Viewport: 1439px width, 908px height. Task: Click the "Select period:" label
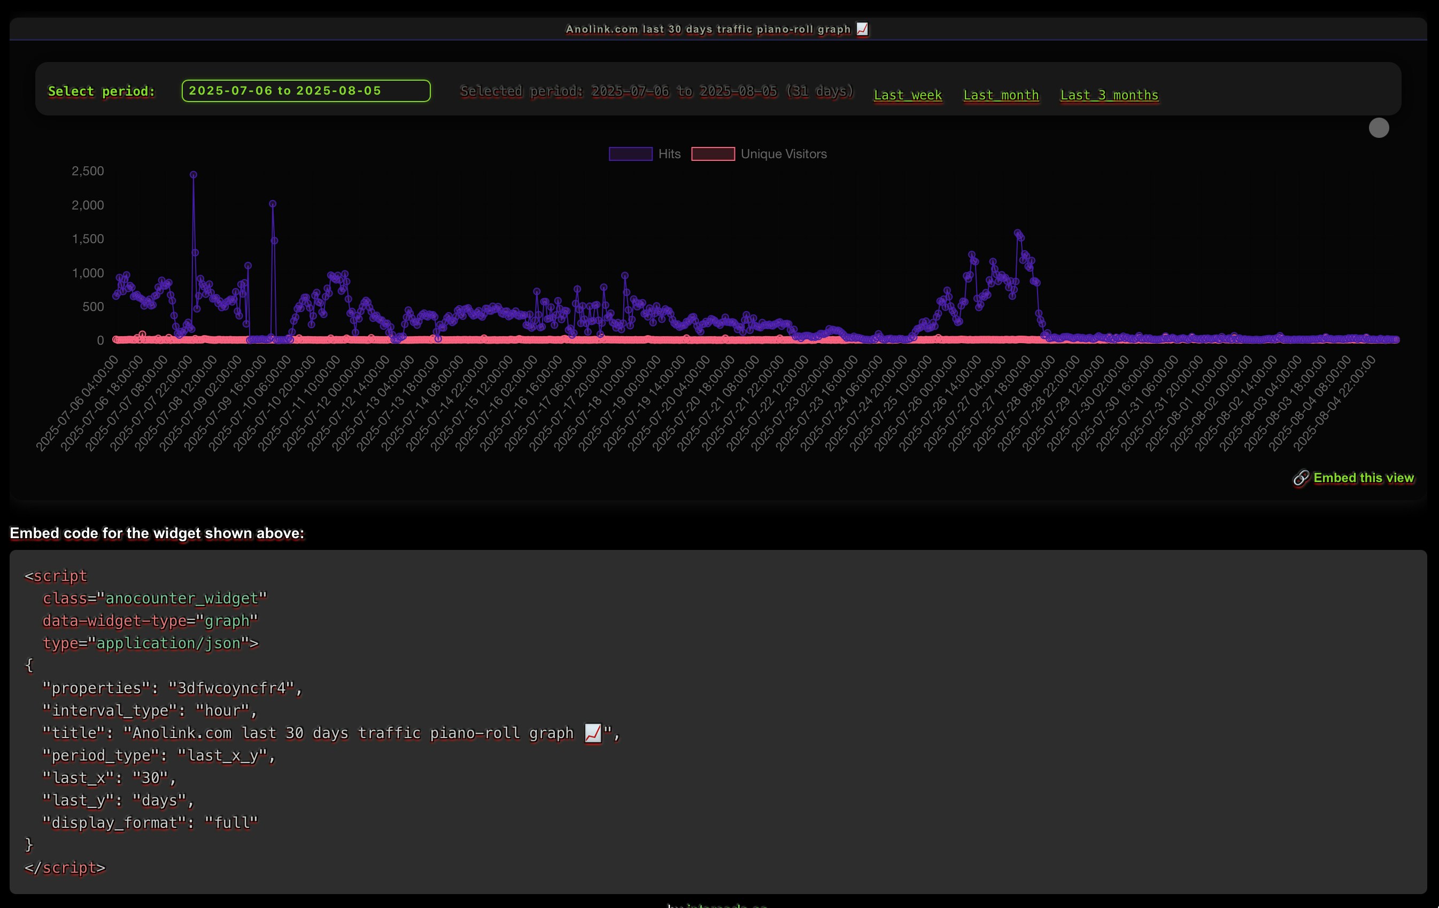pos(102,91)
